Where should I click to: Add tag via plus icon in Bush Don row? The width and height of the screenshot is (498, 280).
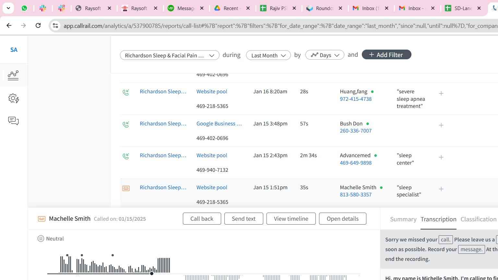point(441,125)
